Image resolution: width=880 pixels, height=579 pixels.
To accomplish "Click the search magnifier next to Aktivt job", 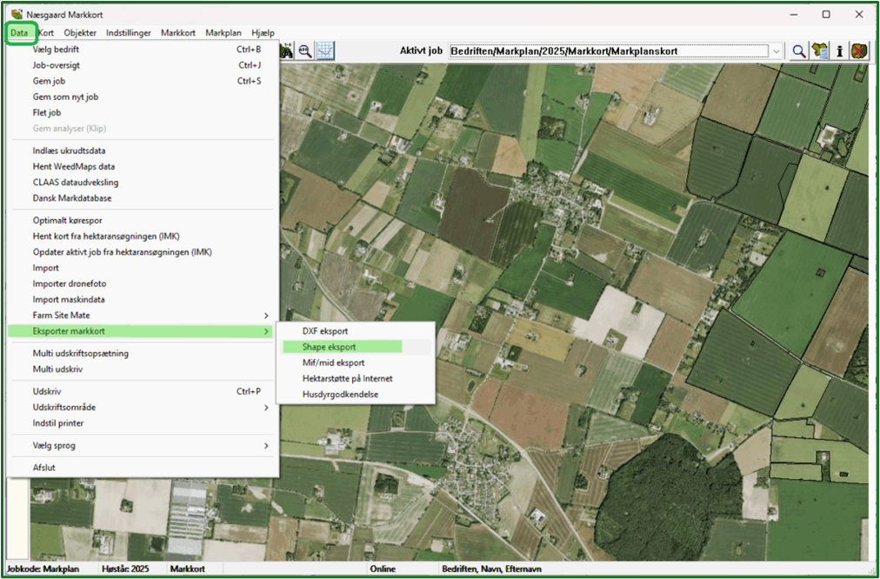I will (x=799, y=51).
